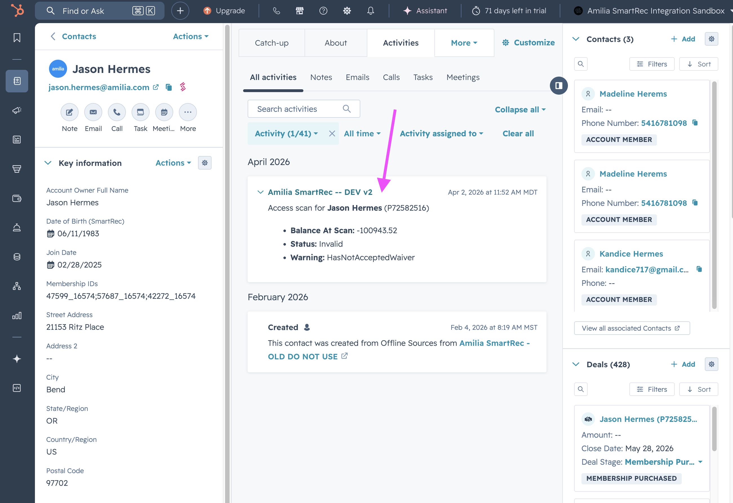Show the Emails activity tab
The width and height of the screenshot is (733, 503).
pos(357,77)
